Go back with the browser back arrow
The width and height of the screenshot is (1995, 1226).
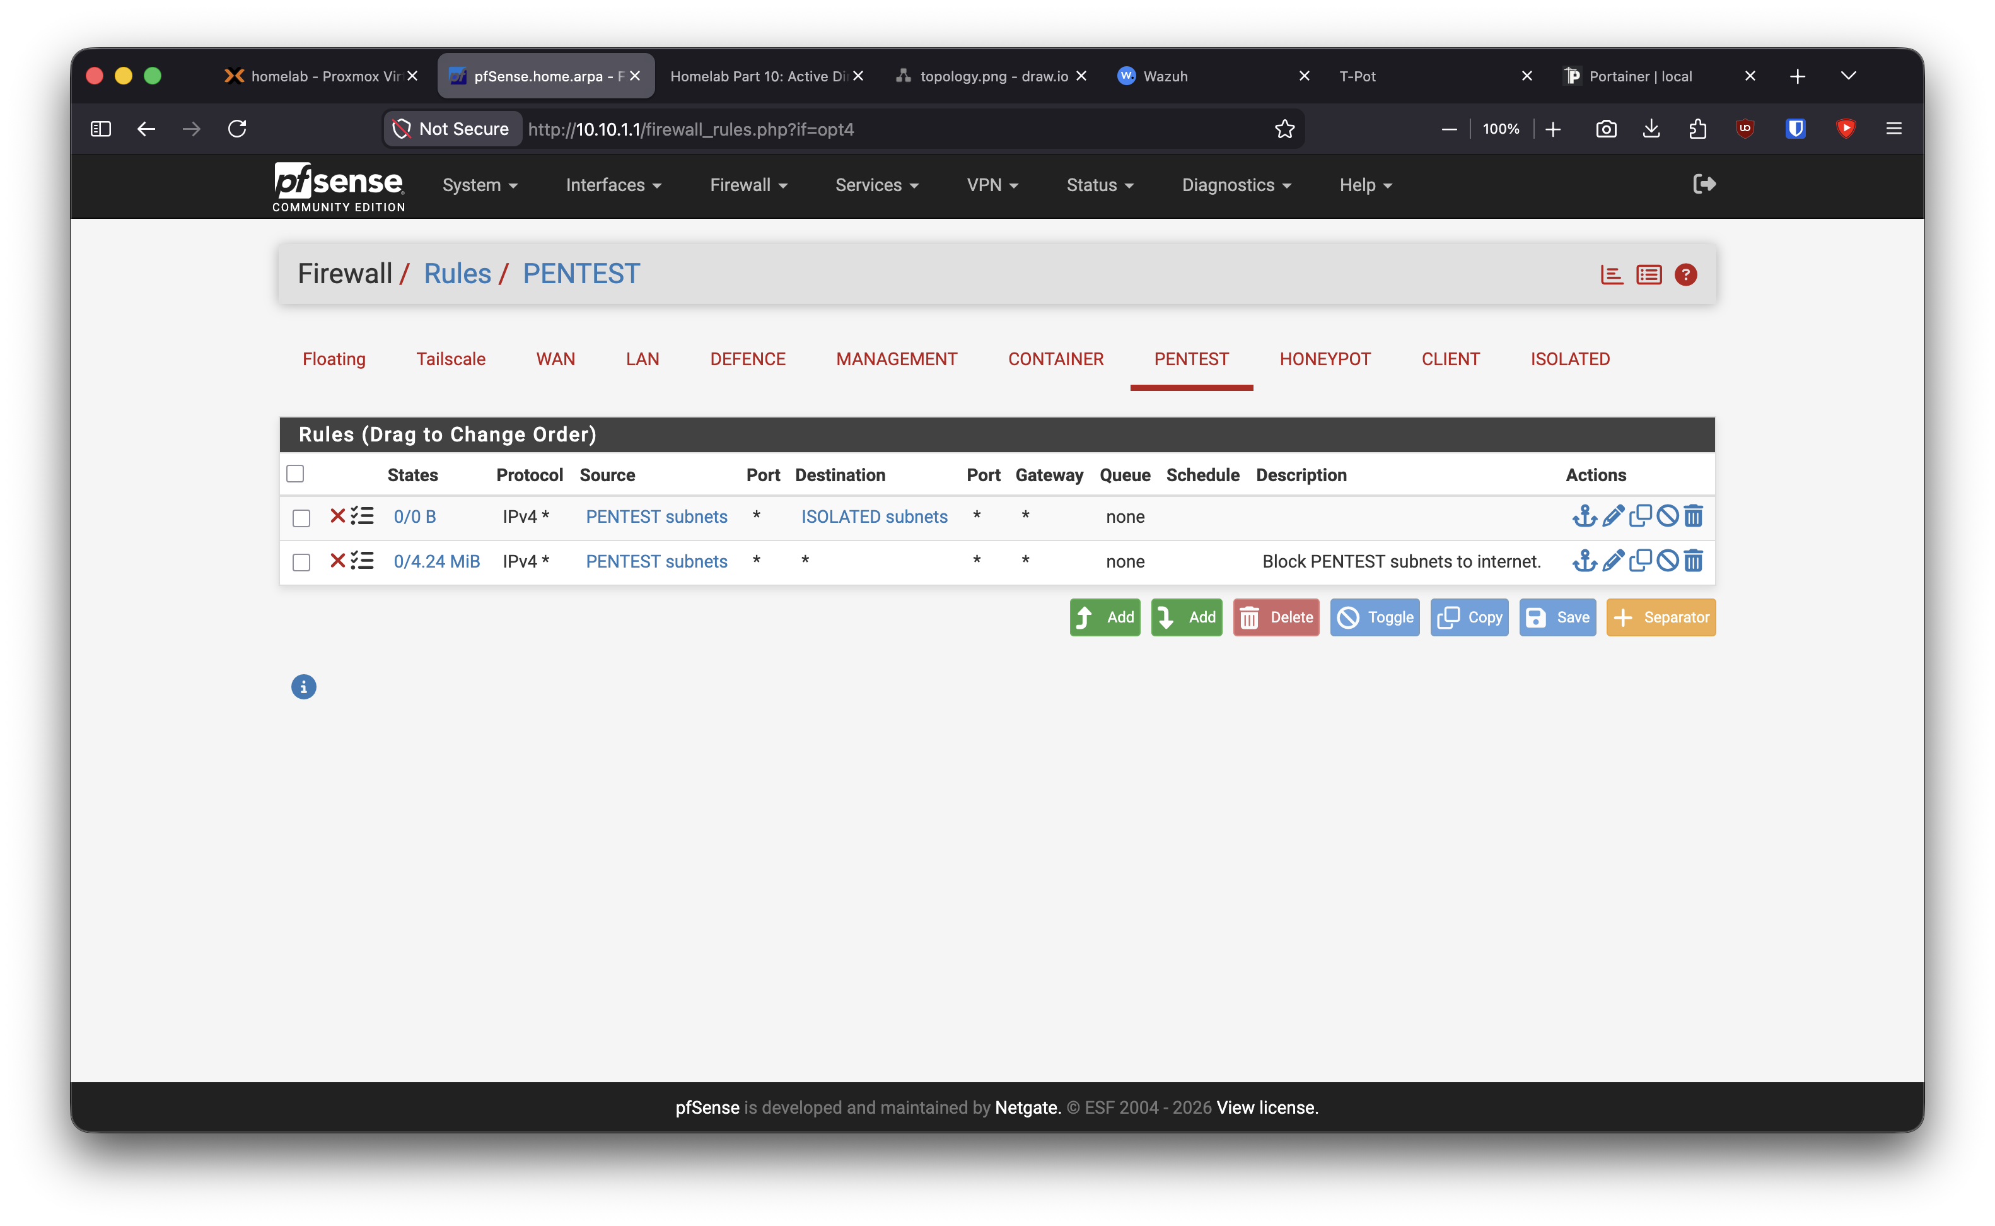point(146,129)
